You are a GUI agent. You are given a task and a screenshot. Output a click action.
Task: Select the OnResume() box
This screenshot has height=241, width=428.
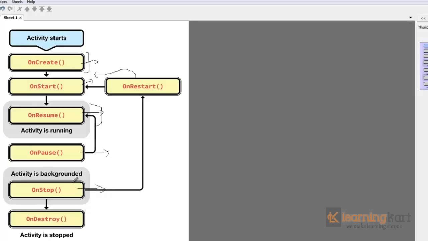pyautogui.click(x=46, y=115)
